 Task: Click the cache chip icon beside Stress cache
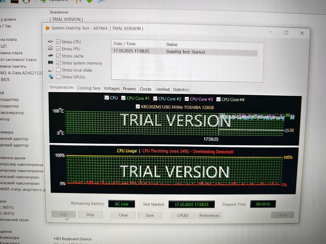(51, 56)
